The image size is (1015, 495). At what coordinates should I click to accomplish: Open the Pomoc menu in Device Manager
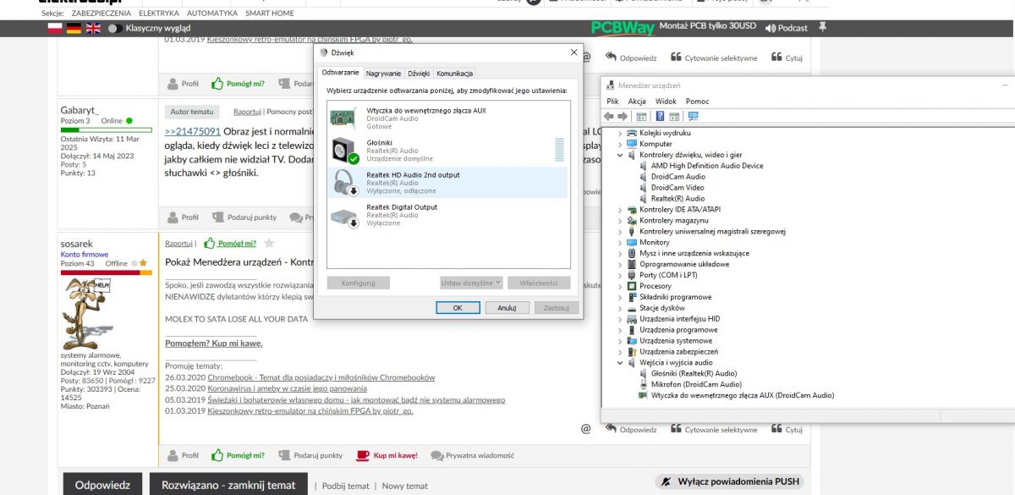pos(697,101)
